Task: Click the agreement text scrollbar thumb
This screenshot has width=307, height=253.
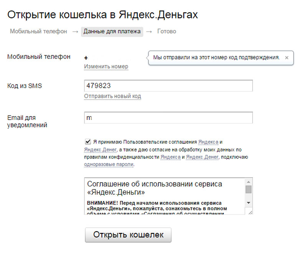Action: click(248, 189)
